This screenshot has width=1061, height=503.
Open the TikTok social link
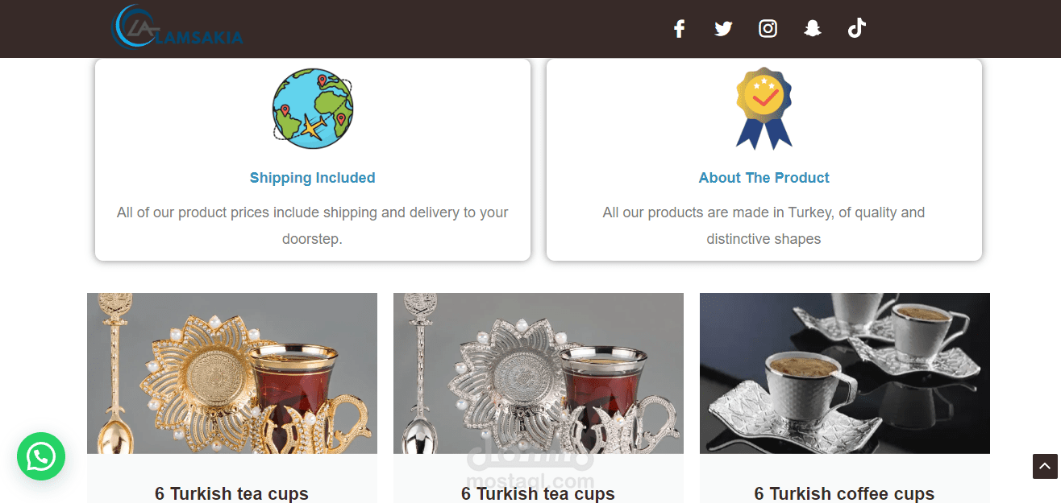[x=856, y=29]
